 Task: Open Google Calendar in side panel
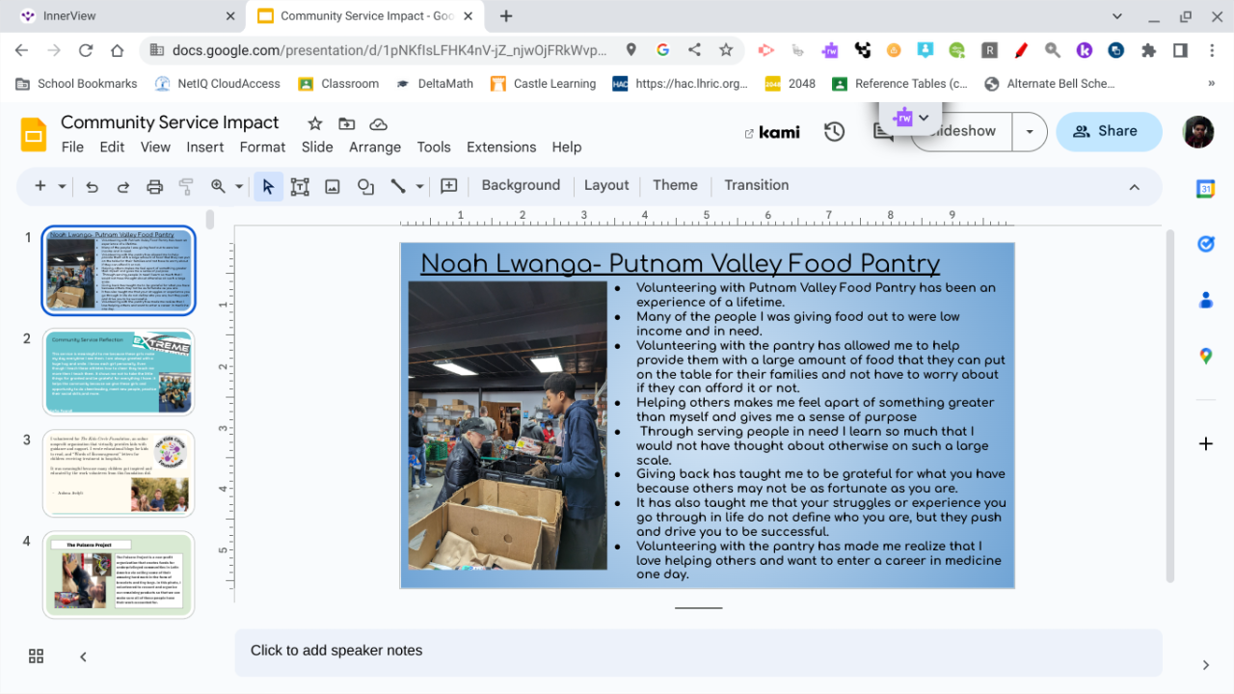tap(1205, 189)
